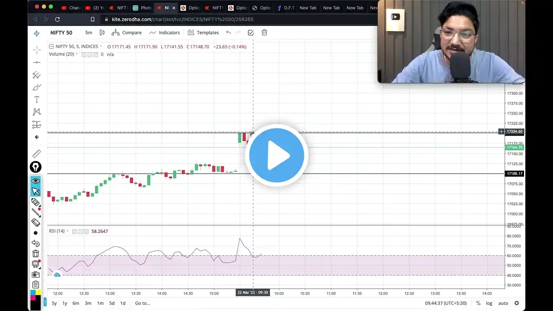This screenshot has width=553, height=311.
Task: Undo the last chart action
Action: (229, 33)
